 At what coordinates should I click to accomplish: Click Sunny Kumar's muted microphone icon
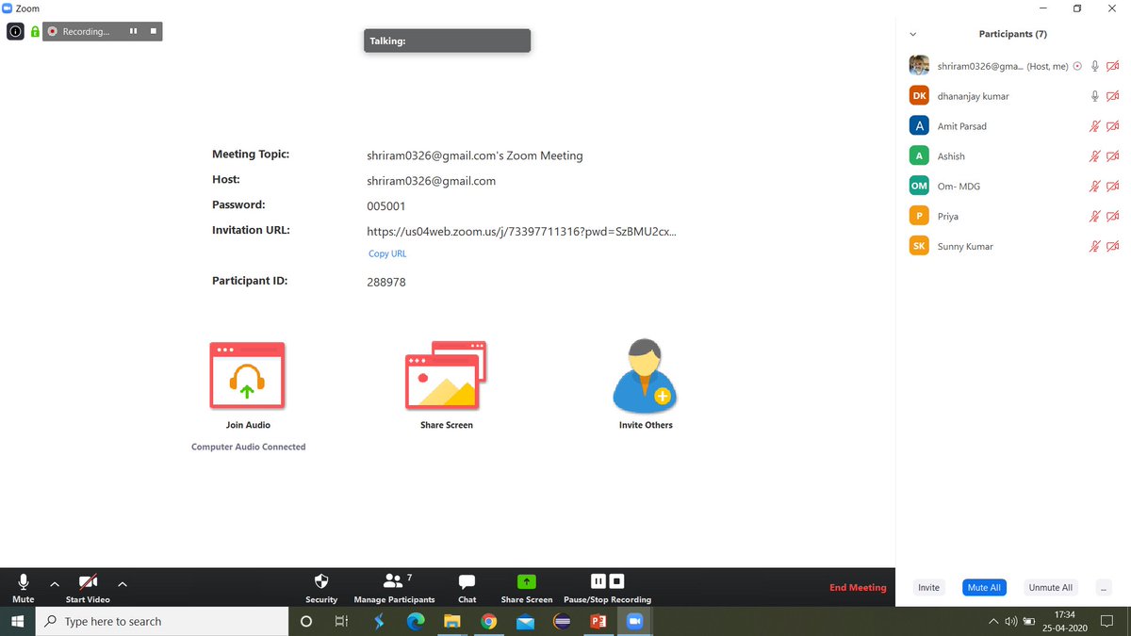point(1095,247)
